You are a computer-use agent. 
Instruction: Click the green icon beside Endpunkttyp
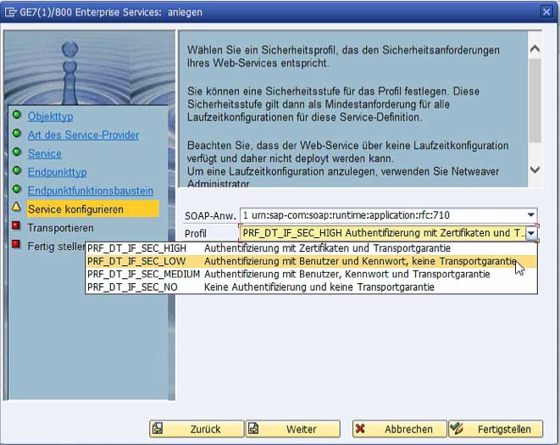click(15, 171)
